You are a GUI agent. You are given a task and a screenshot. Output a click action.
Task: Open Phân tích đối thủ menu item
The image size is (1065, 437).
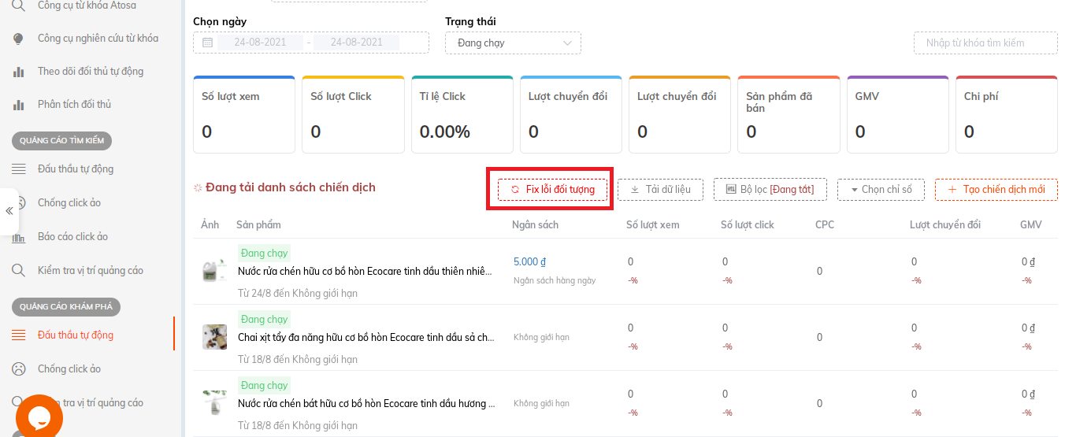[x=74, y=105]
